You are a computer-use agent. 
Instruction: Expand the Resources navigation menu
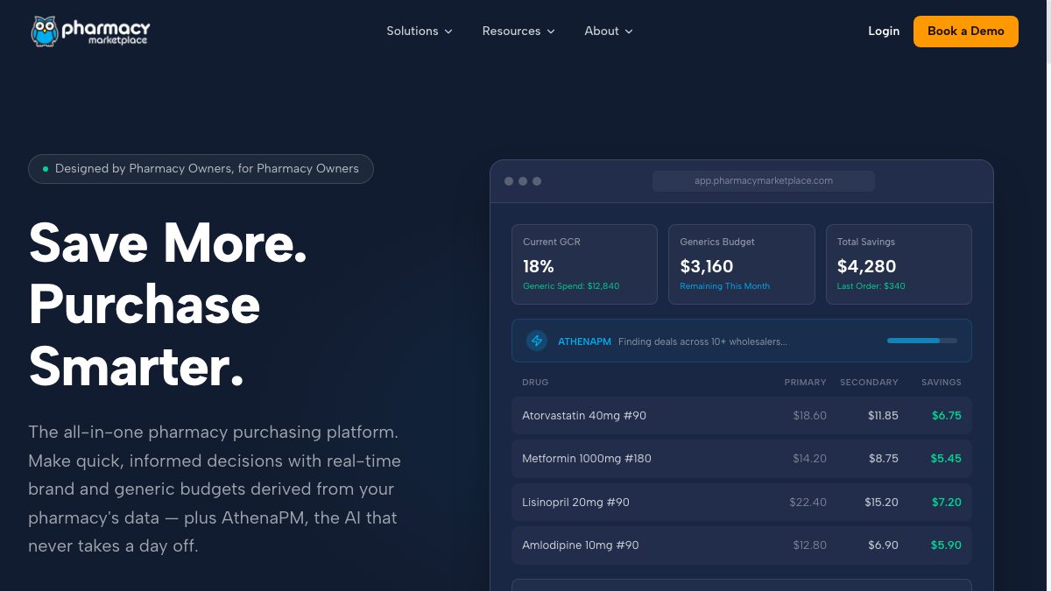(518, 31)
